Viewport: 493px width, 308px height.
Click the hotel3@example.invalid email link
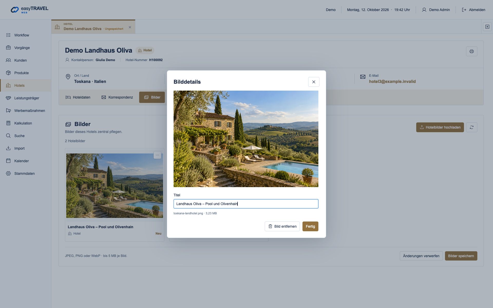(392, 81)
